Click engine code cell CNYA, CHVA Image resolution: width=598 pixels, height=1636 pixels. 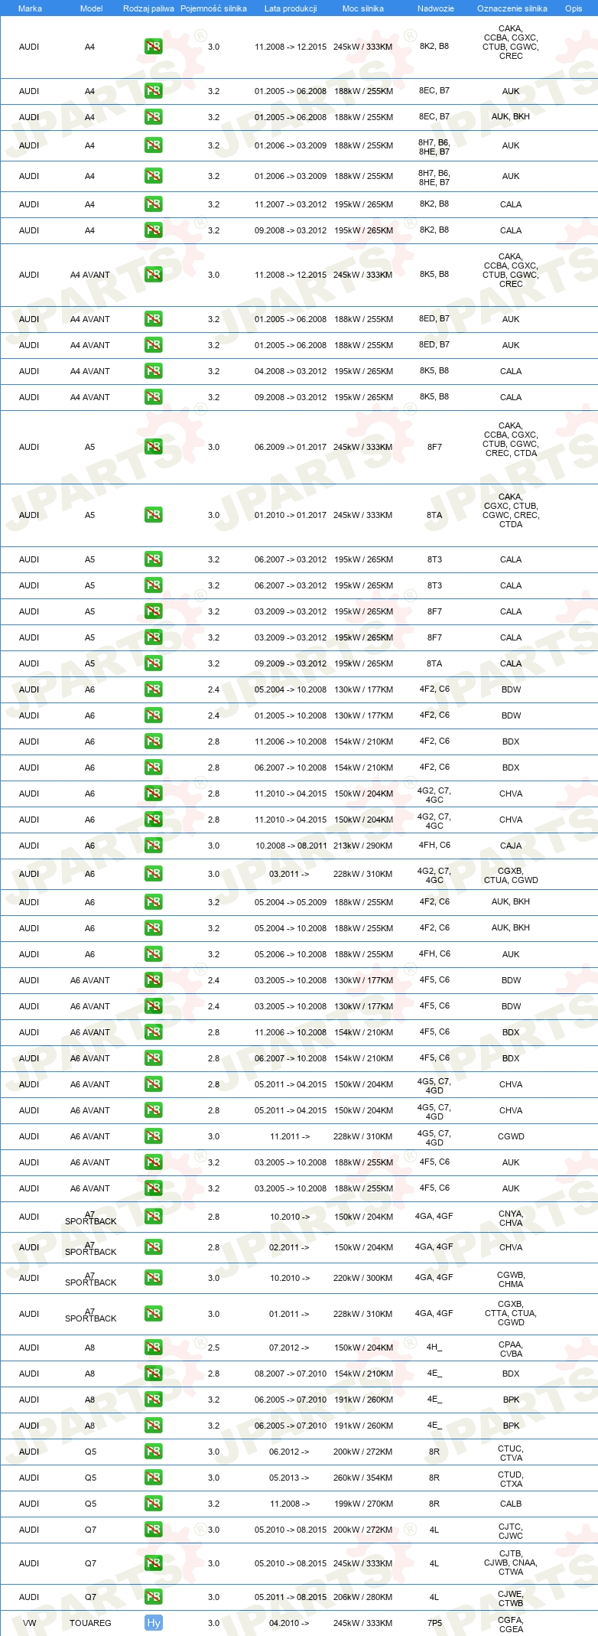[511, 1218]
